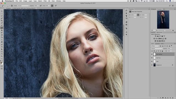Open macOS Spotlight search
Viewport: 176px width, 99px height.
click(x=167, y=1)
